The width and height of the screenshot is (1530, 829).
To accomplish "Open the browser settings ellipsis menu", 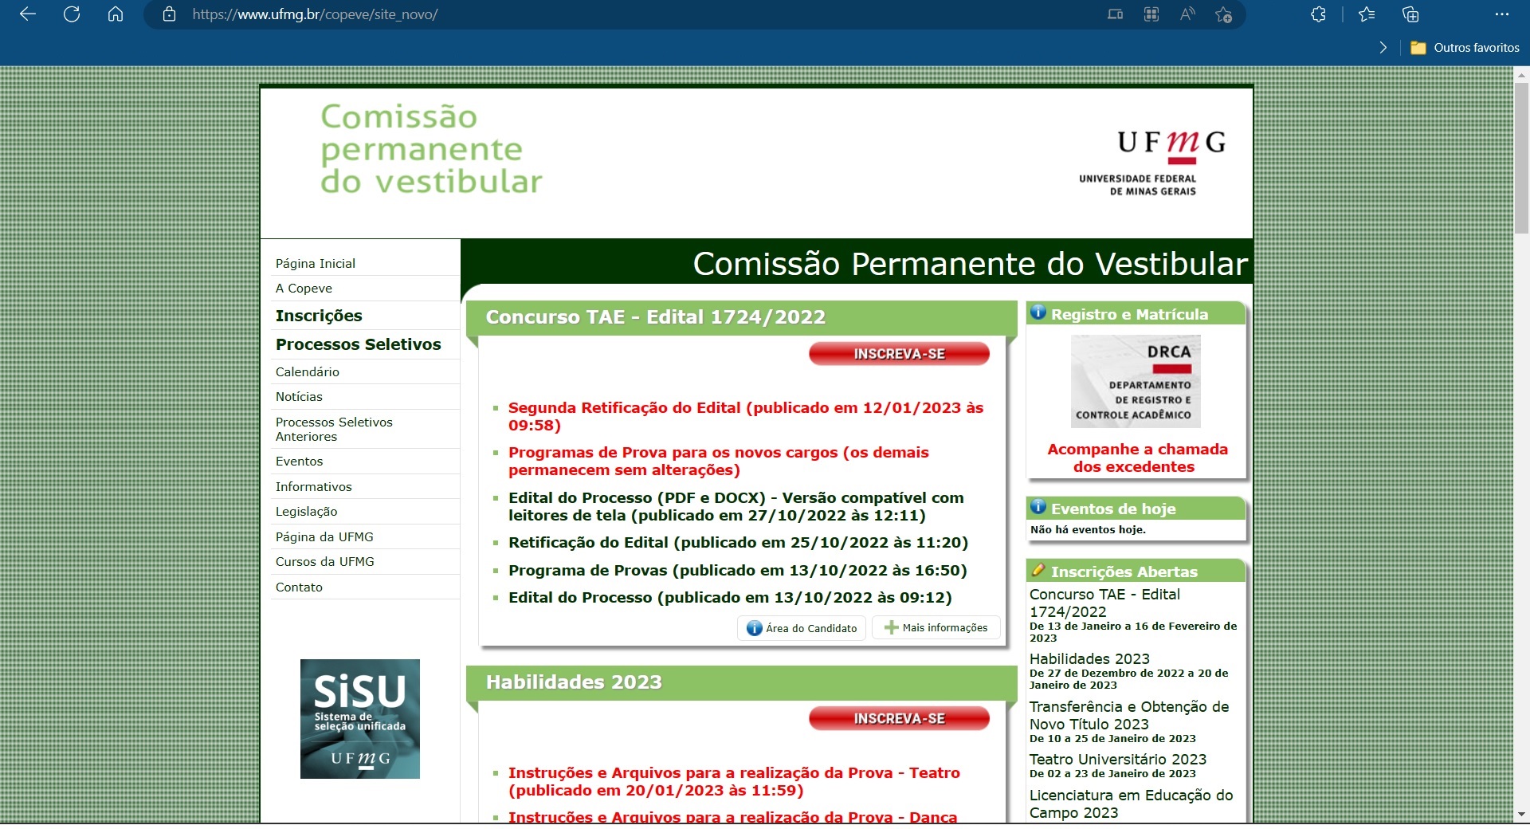I will (1502, 14).
